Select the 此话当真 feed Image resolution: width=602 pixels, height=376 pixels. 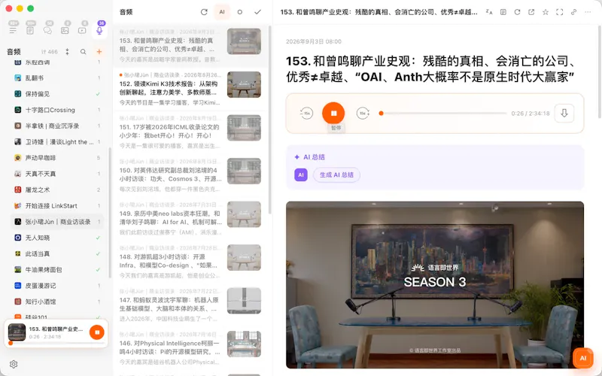tap(57, 253)
